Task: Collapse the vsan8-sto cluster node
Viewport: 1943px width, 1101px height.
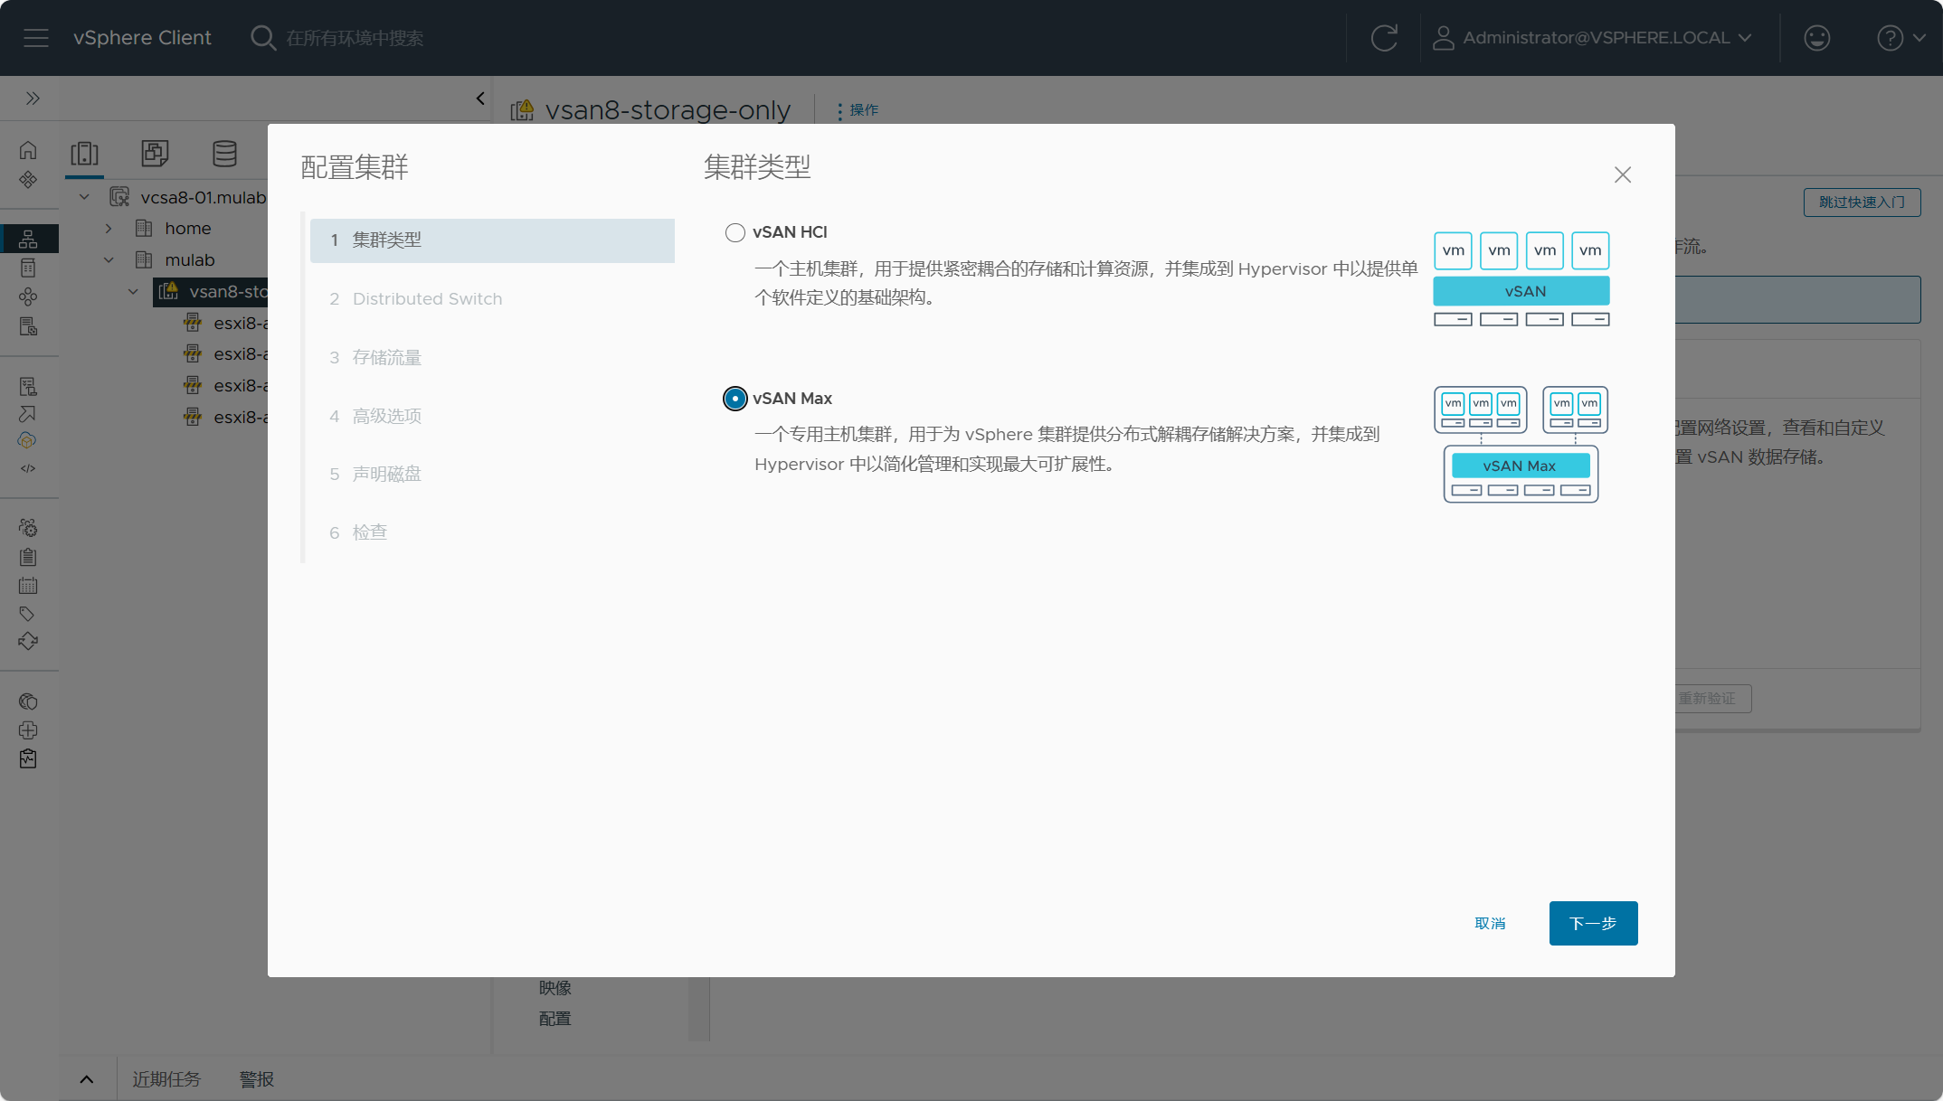Action: pyautogui.click(x=133, y=291)
